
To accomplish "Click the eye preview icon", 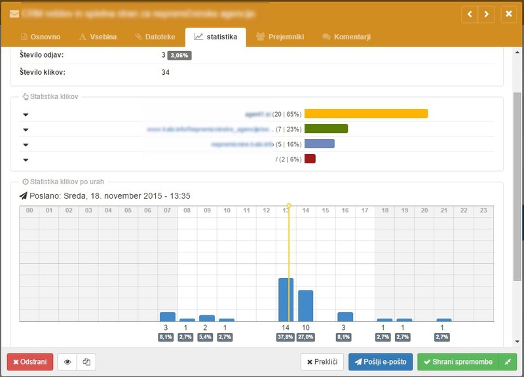I will [67, 362].
